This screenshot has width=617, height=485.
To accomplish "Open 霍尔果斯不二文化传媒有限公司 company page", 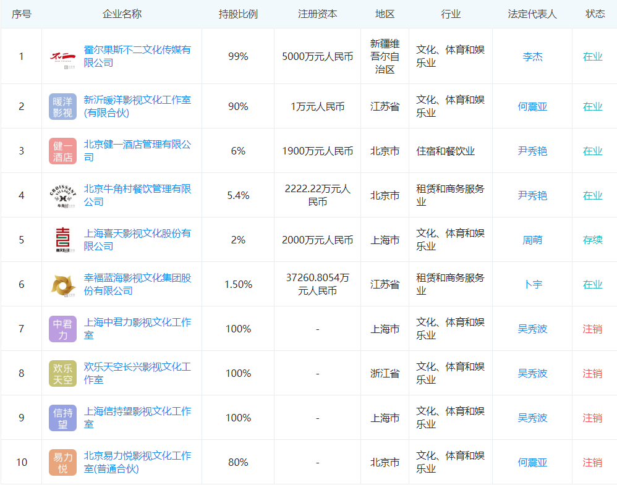I will coord(137,56).
